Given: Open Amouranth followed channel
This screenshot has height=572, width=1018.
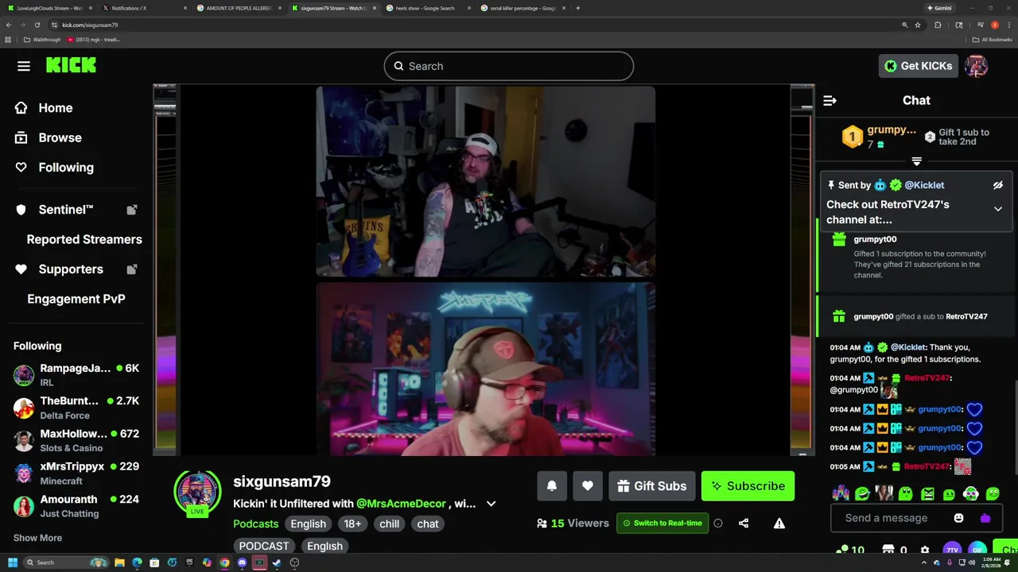Looking at the screenshot, I should [76, 506].
